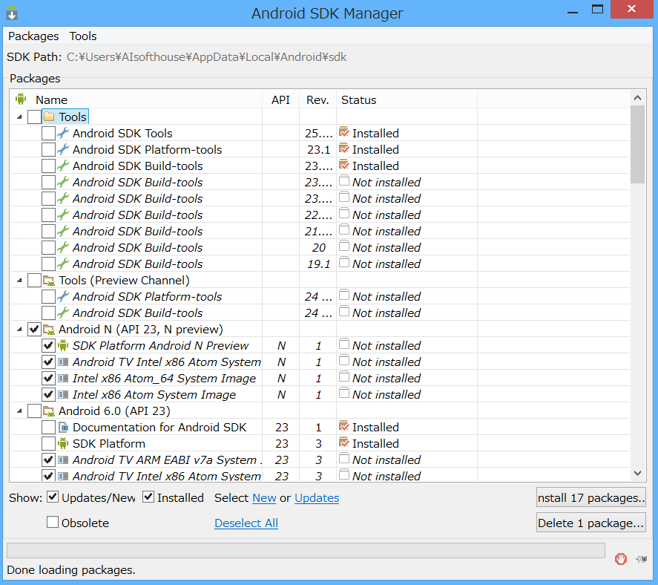Click the not installed status icon of Build-tools 19.1
658x585 pixels.
click(x=344, y=263)
